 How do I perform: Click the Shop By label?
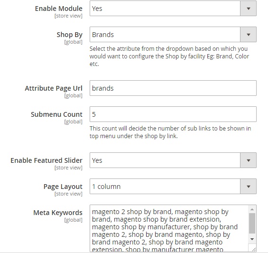point(70,35)
